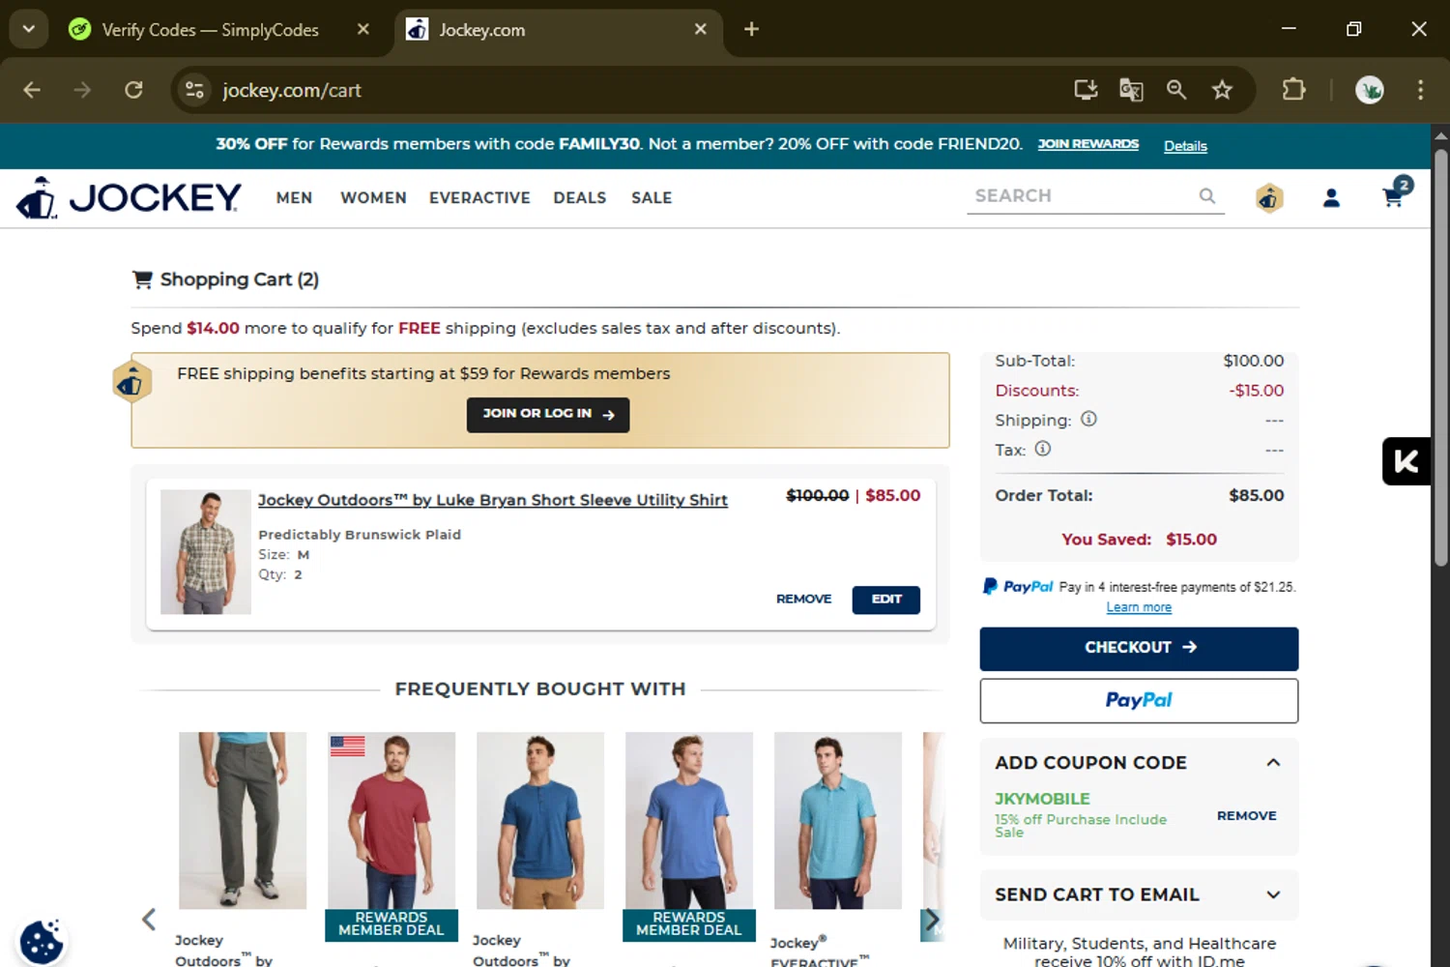Open the translate page icon
This screenshot has height=967, width=1450.
[x=1131, y=90]
